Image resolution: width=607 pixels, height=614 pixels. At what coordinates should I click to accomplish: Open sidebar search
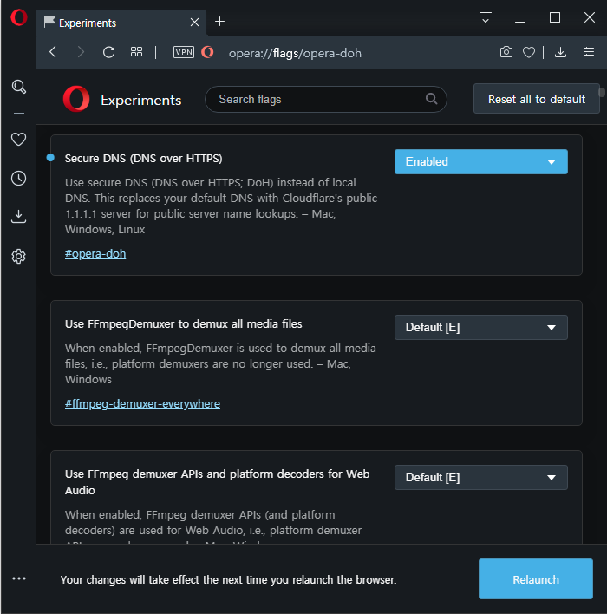(19, 87)
